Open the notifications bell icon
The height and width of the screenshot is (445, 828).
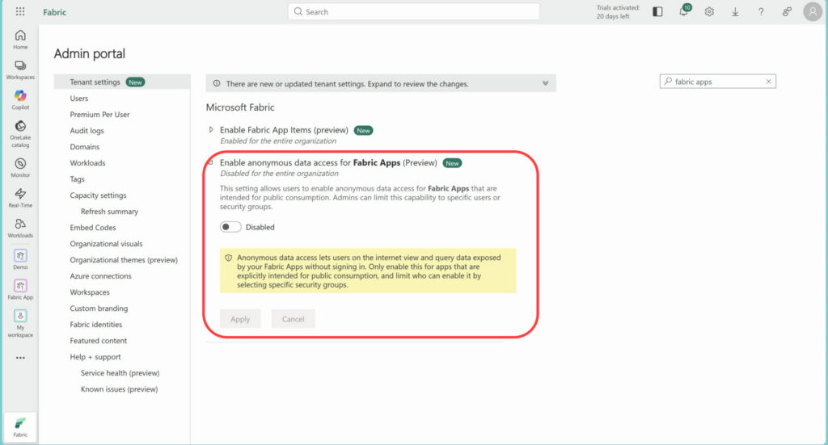(x=684, y=11)
